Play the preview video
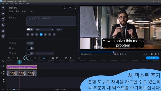Screen dimensions: 161x91 pyautogui.click(x=120, y=54)
